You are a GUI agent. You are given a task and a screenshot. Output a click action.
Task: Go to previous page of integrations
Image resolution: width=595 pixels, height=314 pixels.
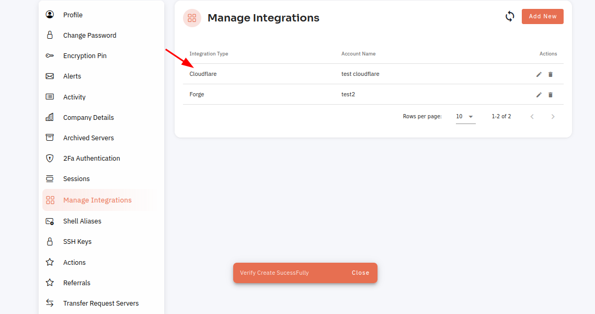pos(532,117)
